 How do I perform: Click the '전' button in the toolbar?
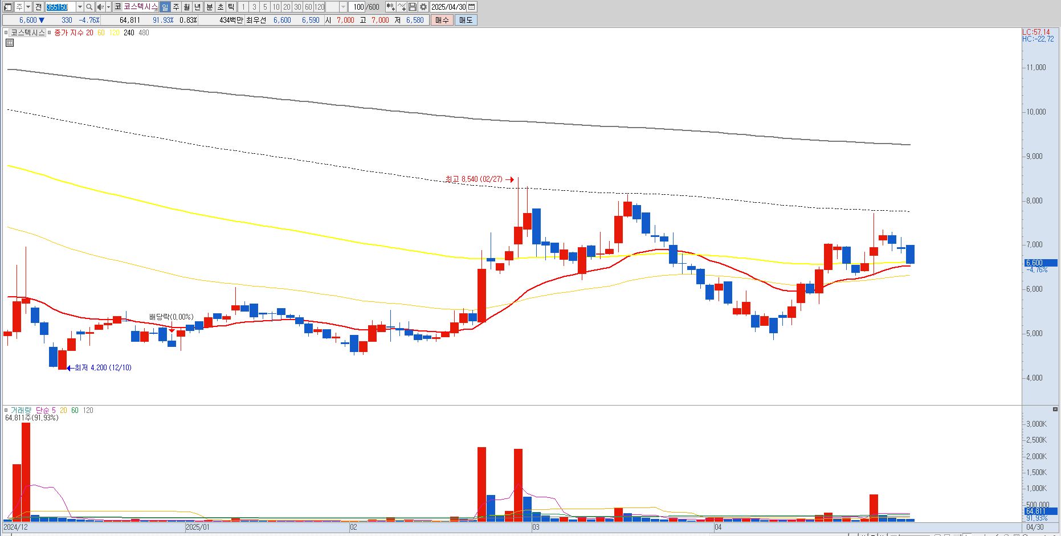tap(38, 7)
